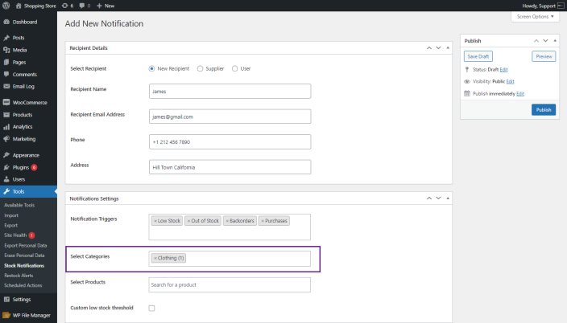
Task: Select the Supplier radio button
Action: click(201, 68)
